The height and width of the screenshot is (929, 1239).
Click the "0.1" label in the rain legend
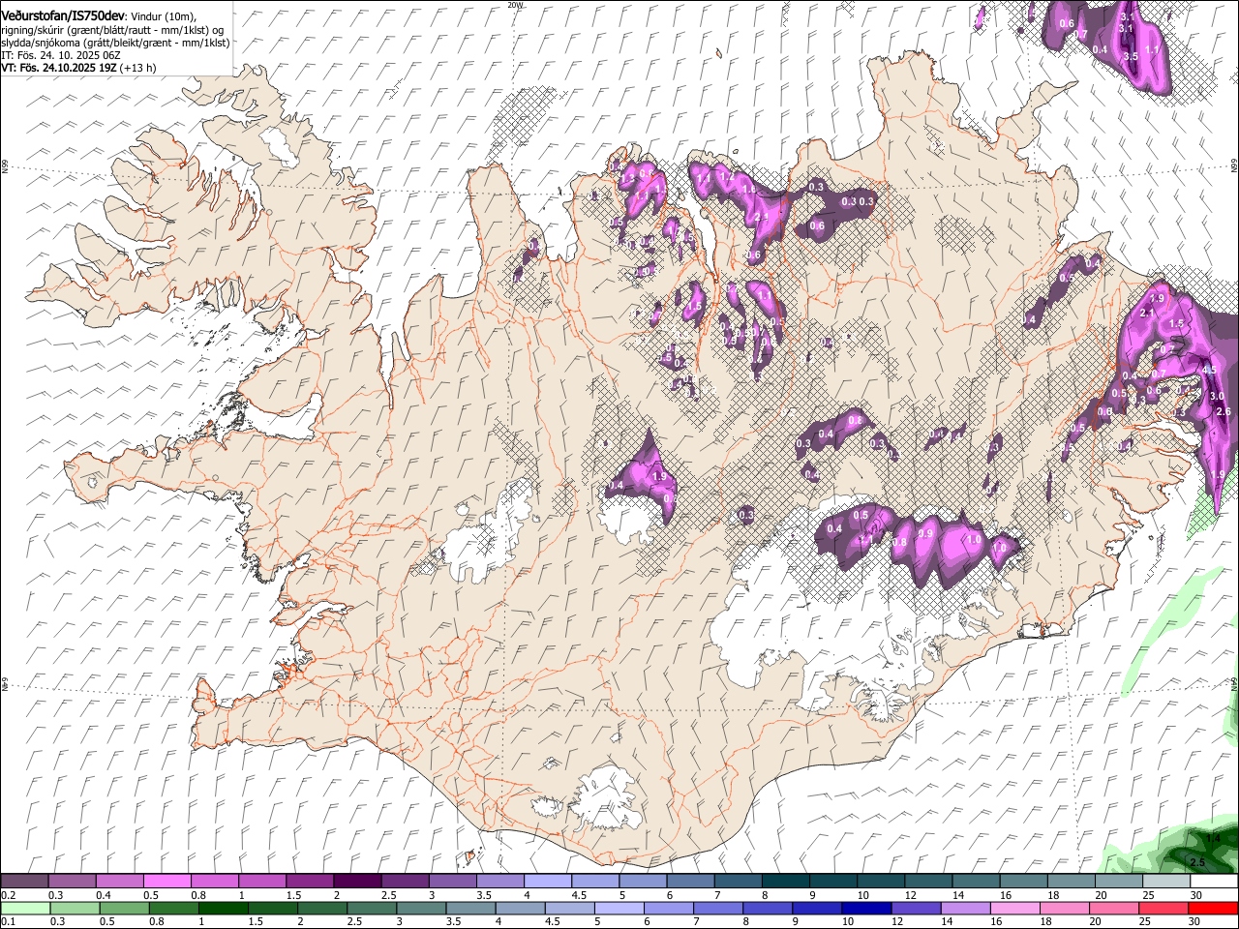8,921
